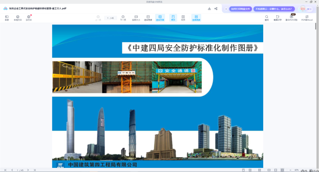Go to next page with 下一页
Screen dimensions: 319x172
point(123,18)
